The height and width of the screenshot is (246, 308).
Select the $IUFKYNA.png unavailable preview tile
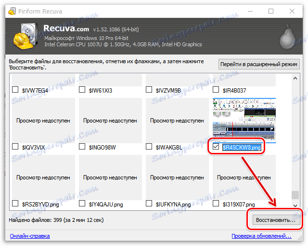click(x=177, y=178)
